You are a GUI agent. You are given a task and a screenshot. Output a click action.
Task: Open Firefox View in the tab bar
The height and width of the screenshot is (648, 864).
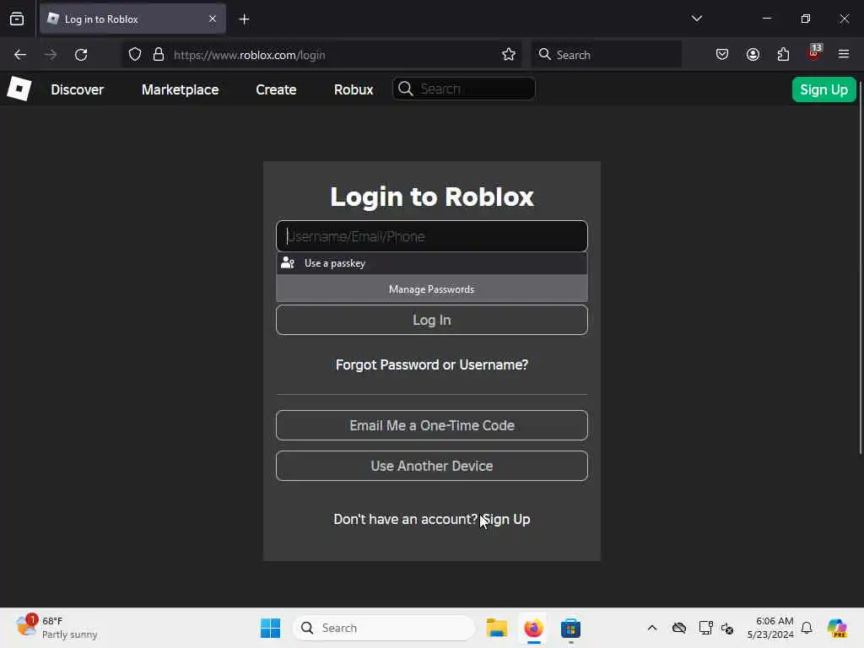point(17,19)
